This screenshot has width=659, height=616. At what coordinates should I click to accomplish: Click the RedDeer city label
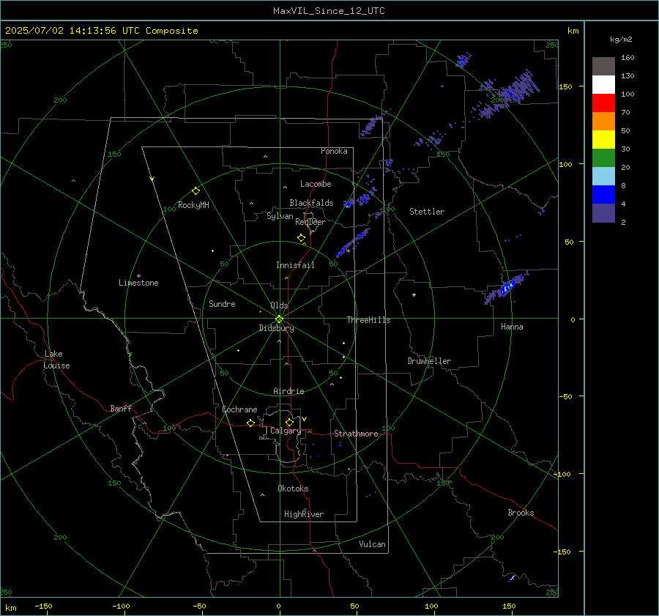[x=310, y=222]
